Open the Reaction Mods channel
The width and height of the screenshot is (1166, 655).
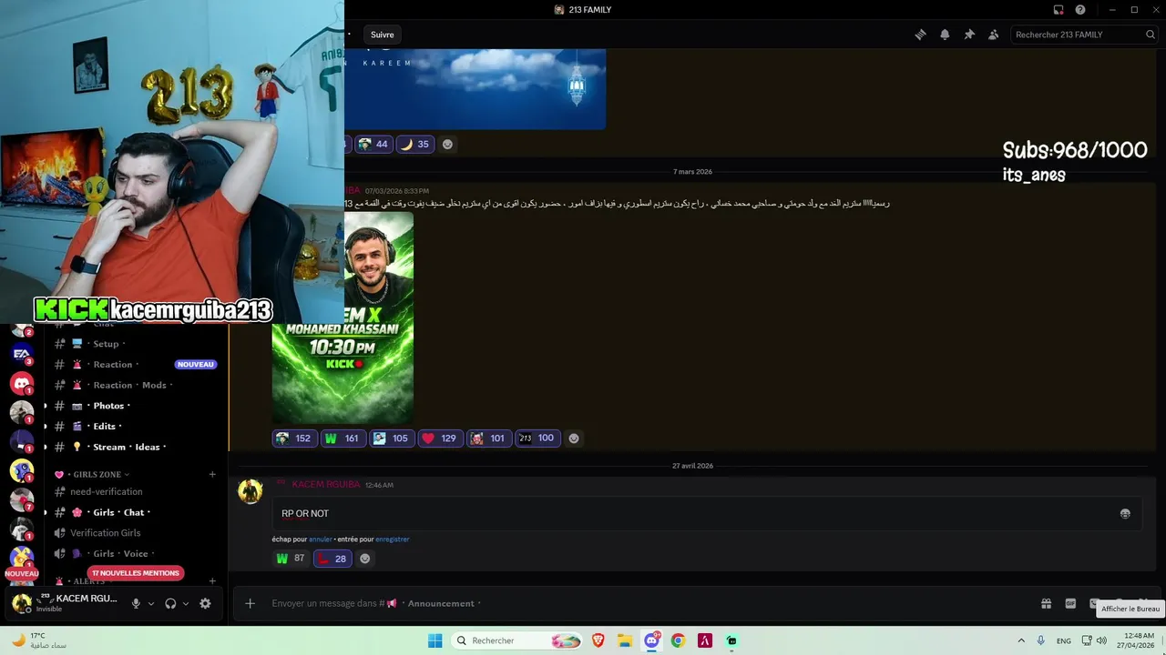(x=135, y=385)
